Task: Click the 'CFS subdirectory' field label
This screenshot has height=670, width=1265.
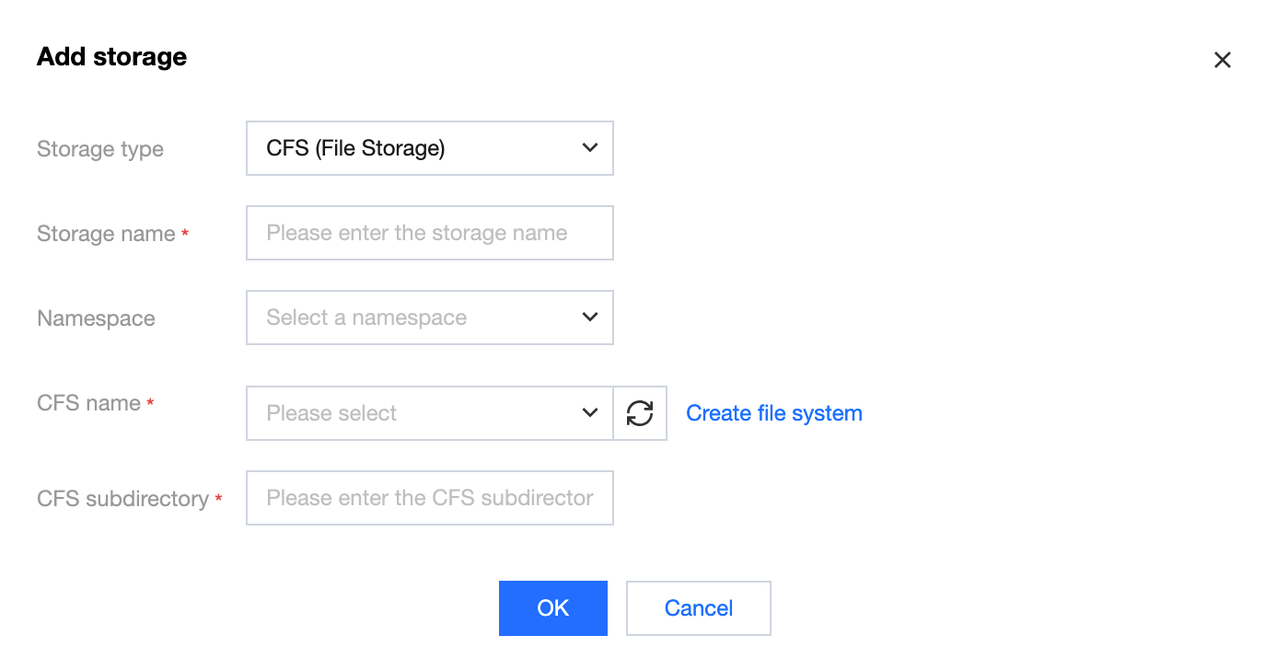Action: tap(122, 499)
